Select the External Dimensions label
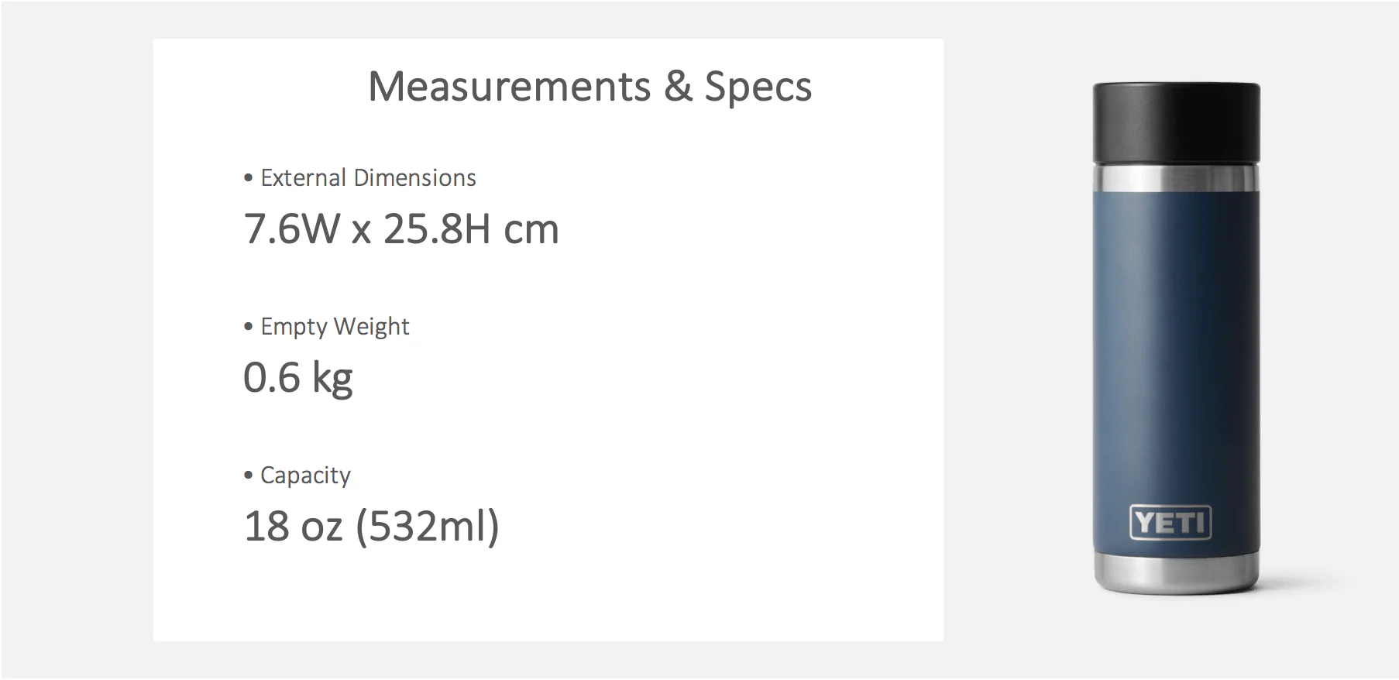Screen dimensions: 1399x680 coord(368,178)
